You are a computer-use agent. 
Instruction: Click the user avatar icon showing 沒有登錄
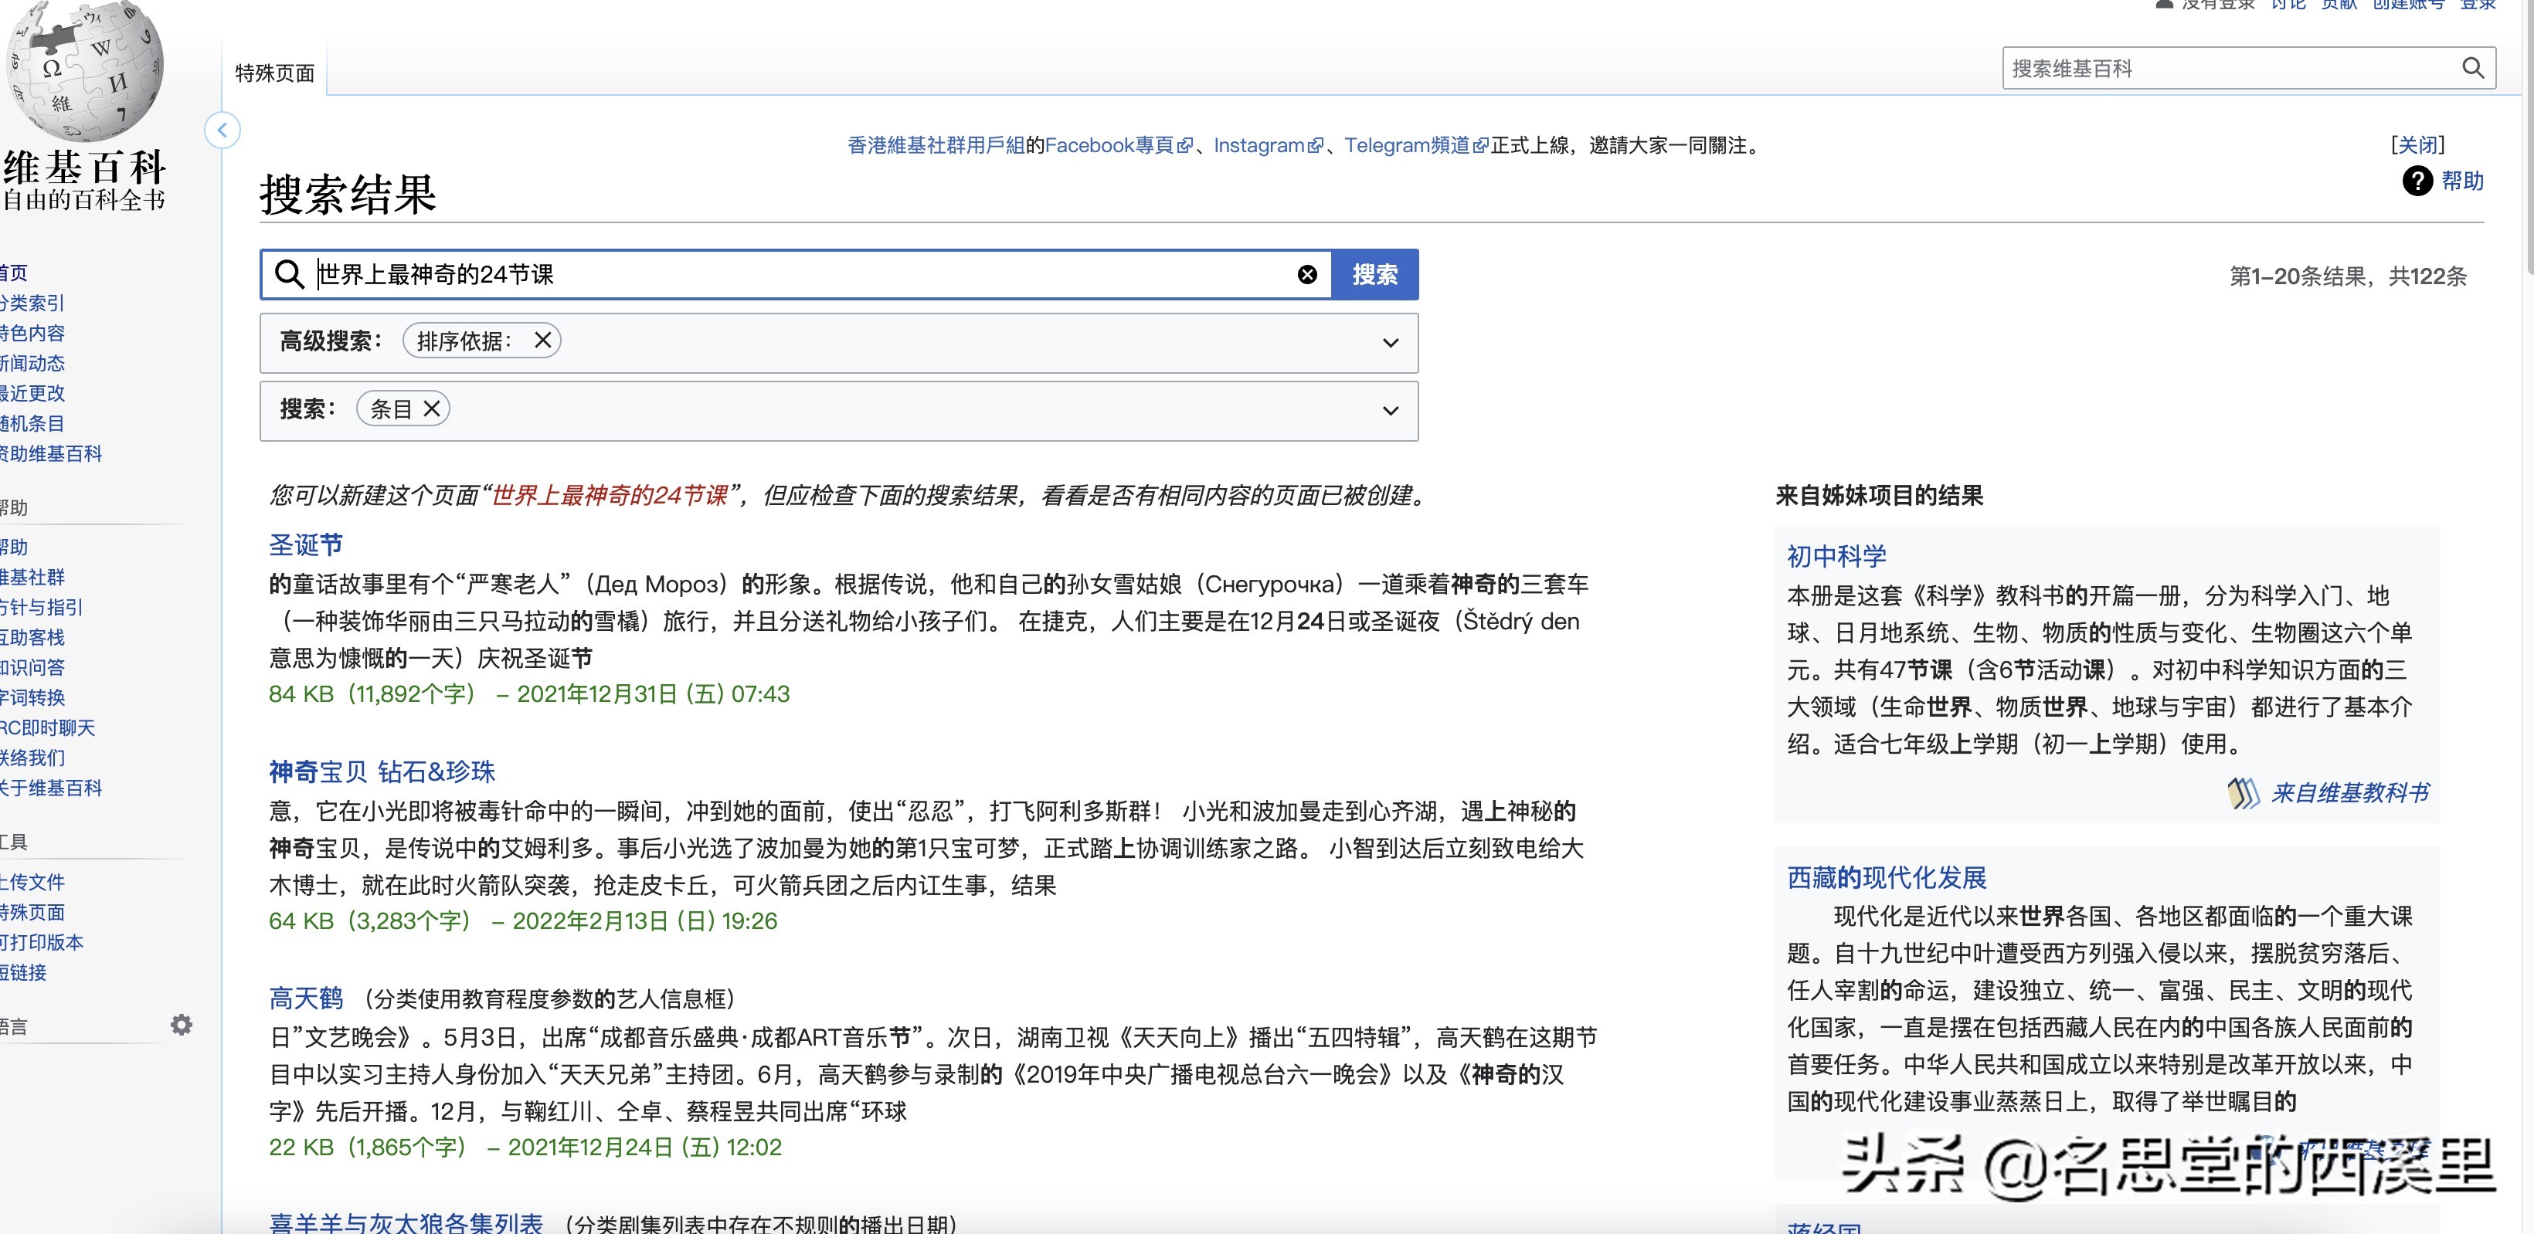pos(2162,5)
